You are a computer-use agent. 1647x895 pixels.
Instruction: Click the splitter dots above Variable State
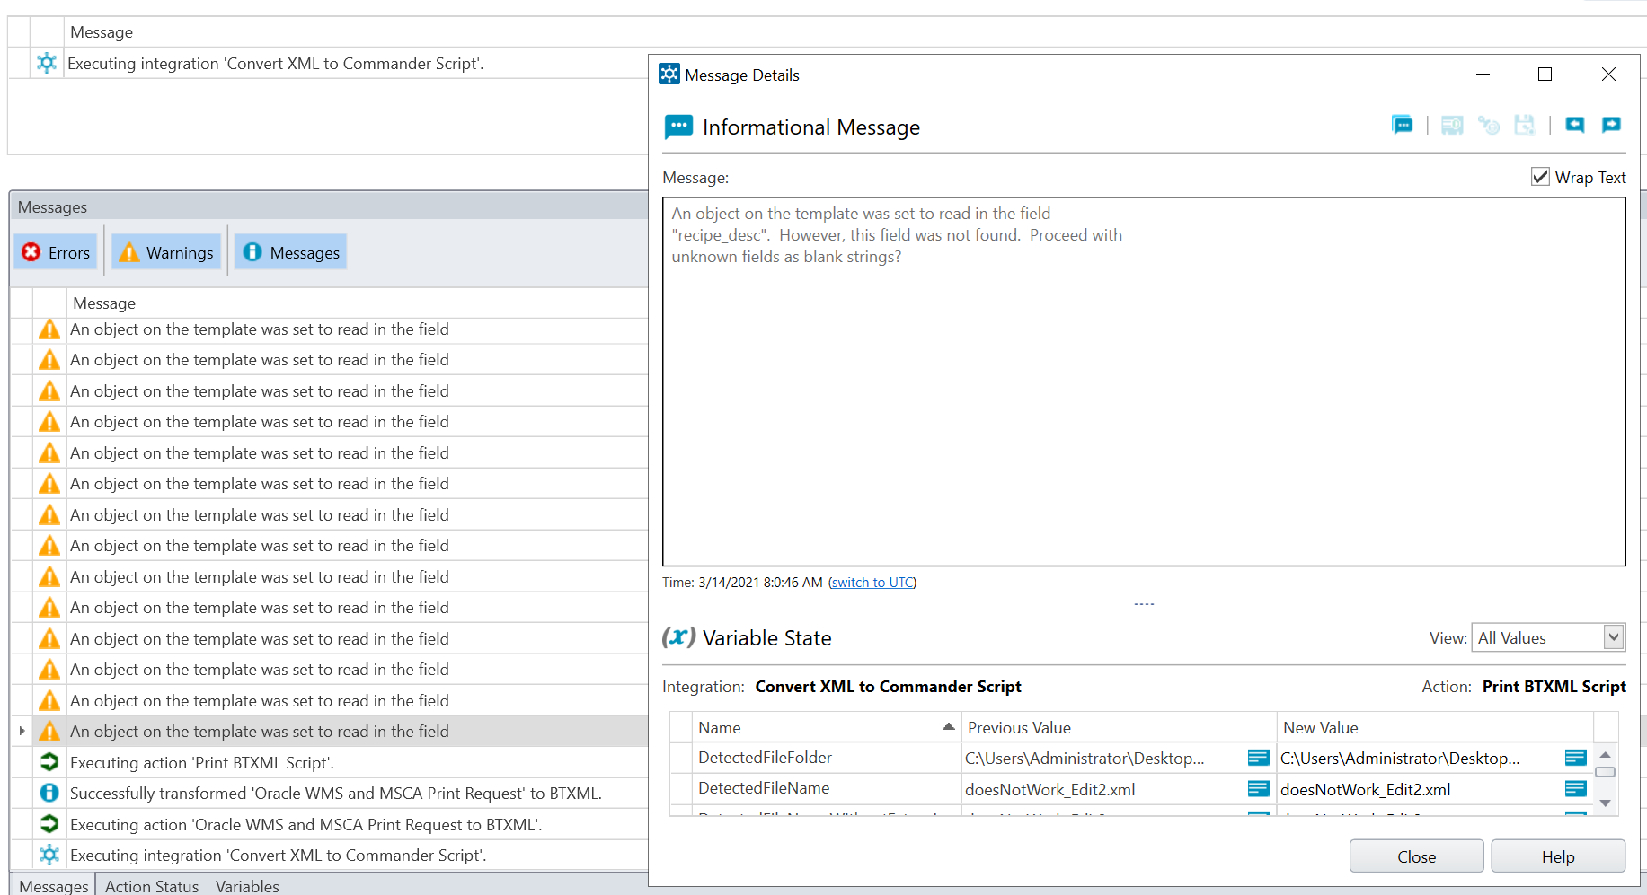click(1144, 604)
